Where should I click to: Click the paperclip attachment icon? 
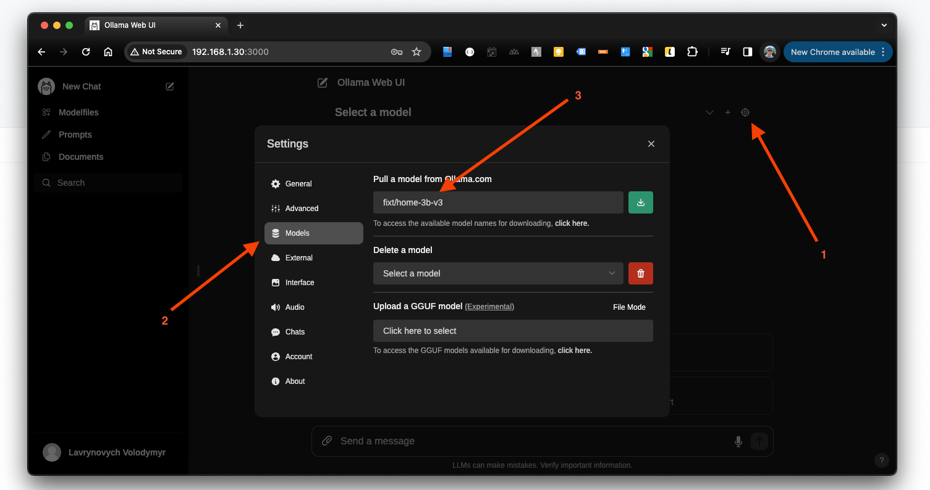click(x=327, y=441)
